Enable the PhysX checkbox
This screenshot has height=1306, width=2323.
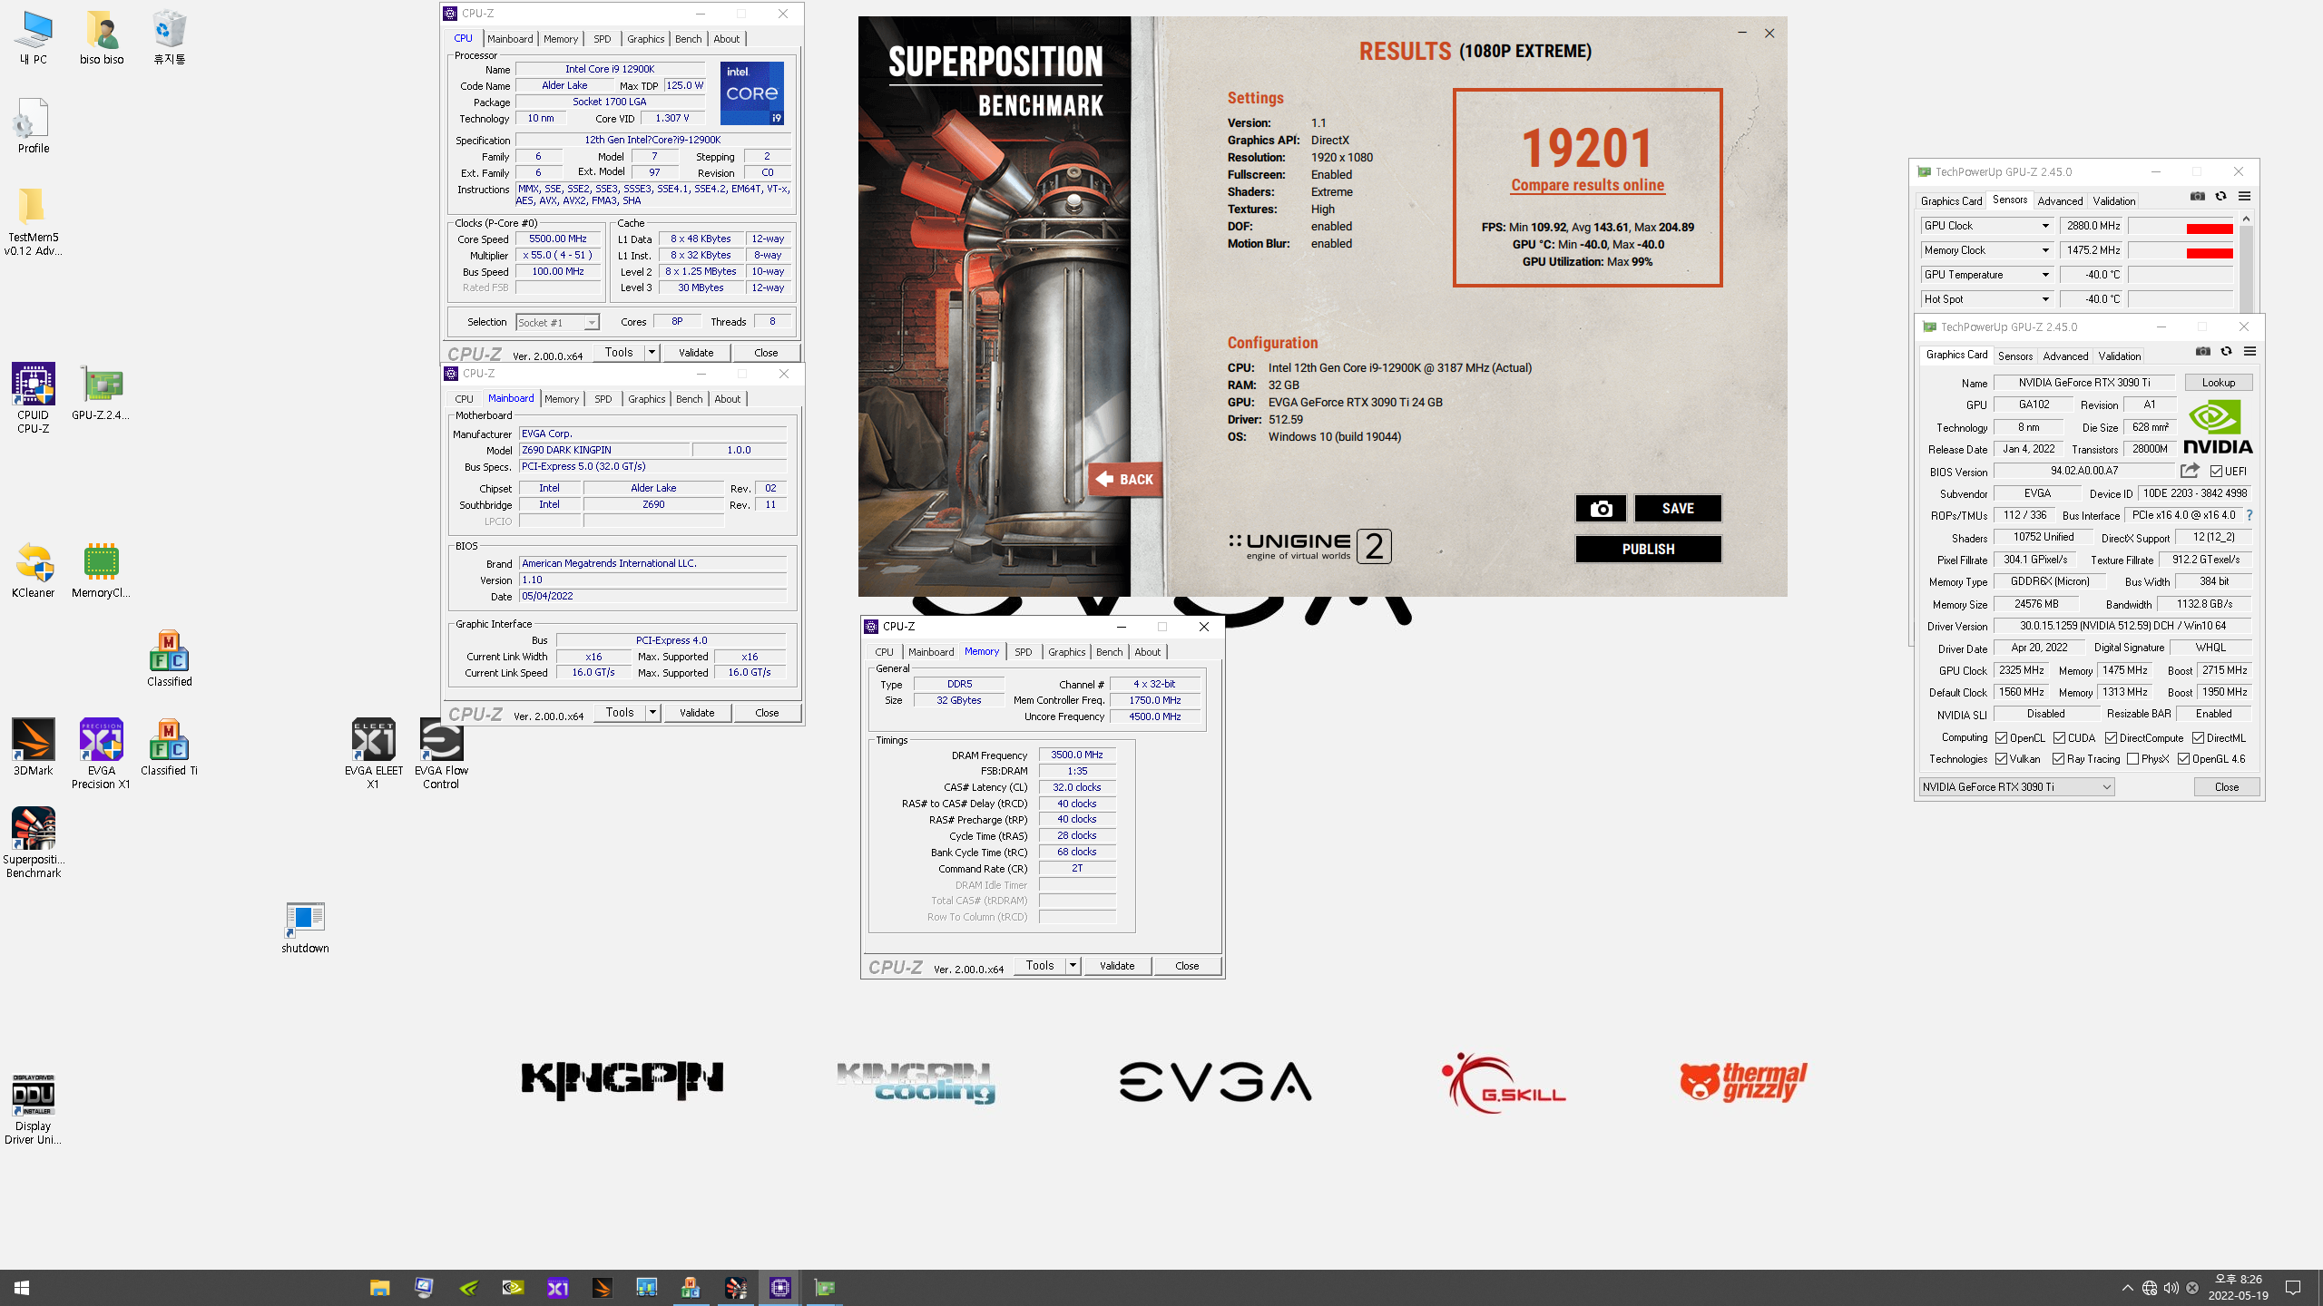(2132, 759)
